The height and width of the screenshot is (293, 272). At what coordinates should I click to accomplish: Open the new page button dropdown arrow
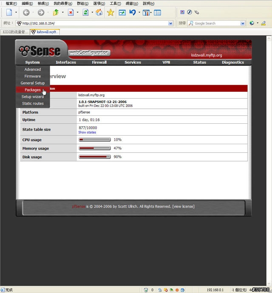coord(16,12)
